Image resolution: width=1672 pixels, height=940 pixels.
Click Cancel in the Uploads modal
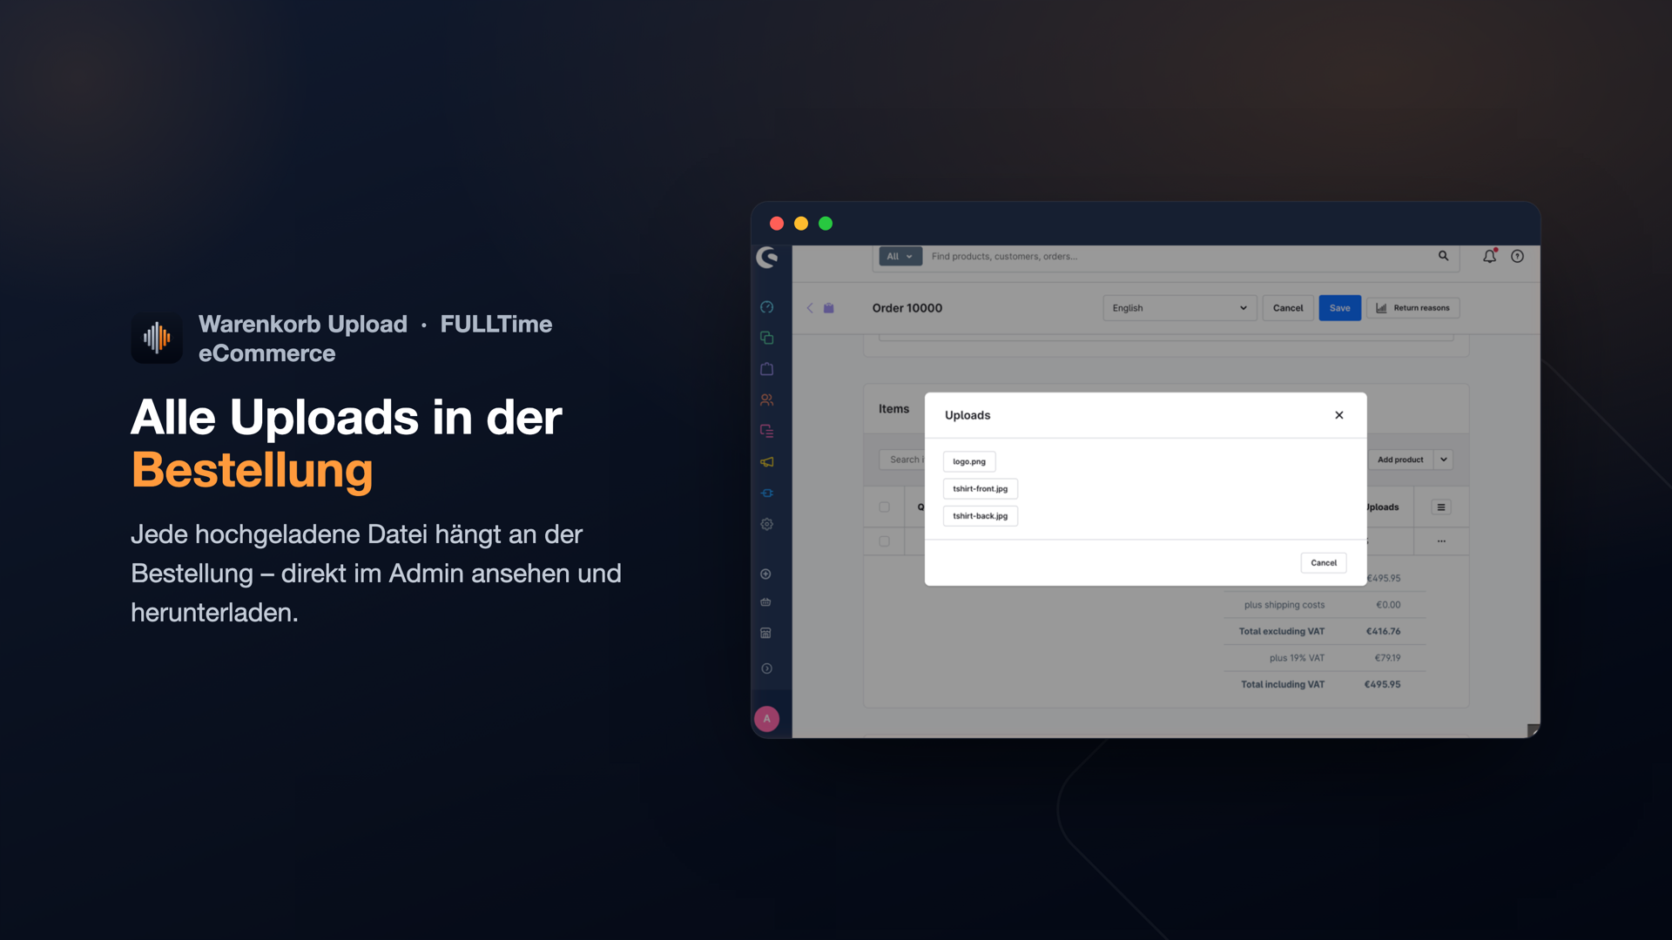coord(1324,563)
